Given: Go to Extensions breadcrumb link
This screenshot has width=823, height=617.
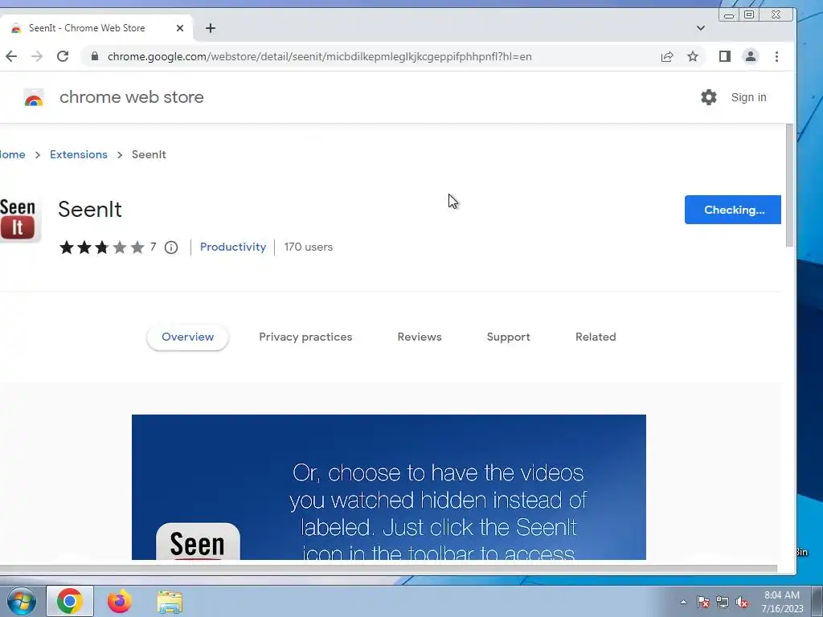Looking at the screenshot, I should pyautogui.click(x=79, y=155).
